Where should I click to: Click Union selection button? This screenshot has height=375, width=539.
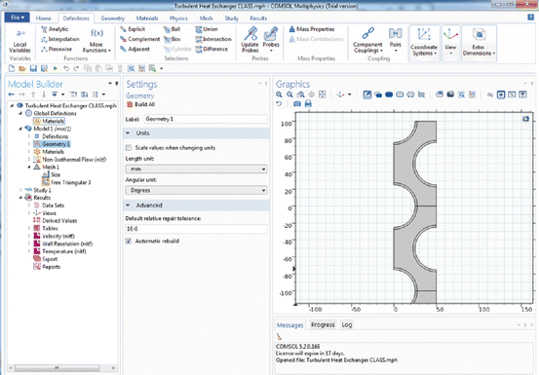[x=207, y=29]
